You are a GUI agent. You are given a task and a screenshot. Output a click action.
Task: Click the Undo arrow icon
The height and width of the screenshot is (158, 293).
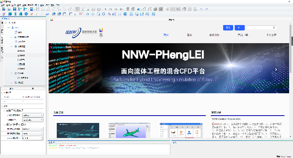click(x=201, y=9)
